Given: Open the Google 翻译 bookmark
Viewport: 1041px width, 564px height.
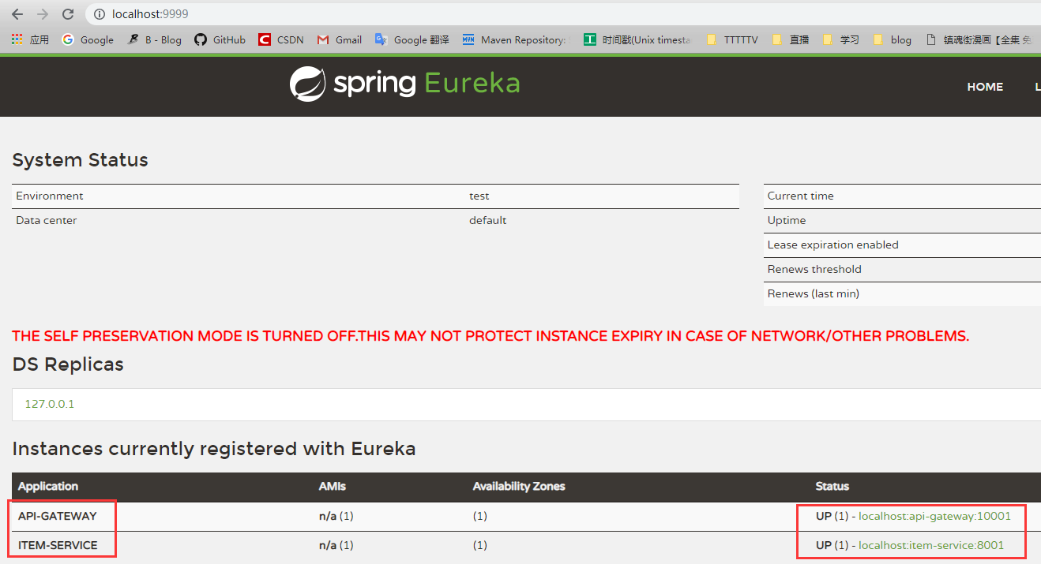Looking at the screenshot, I should click(412, 39).
